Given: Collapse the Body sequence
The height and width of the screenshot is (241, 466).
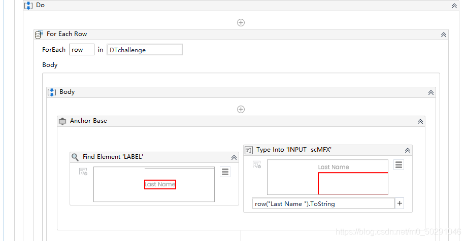Looking at the screenshot, I should coord(431,92).
